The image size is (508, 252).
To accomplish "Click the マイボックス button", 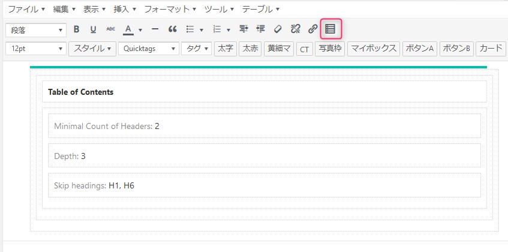I will [374, 49].
